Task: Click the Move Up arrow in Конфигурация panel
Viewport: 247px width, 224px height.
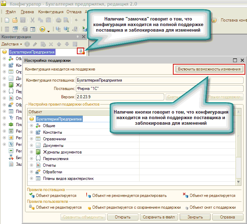Action: 59,44
